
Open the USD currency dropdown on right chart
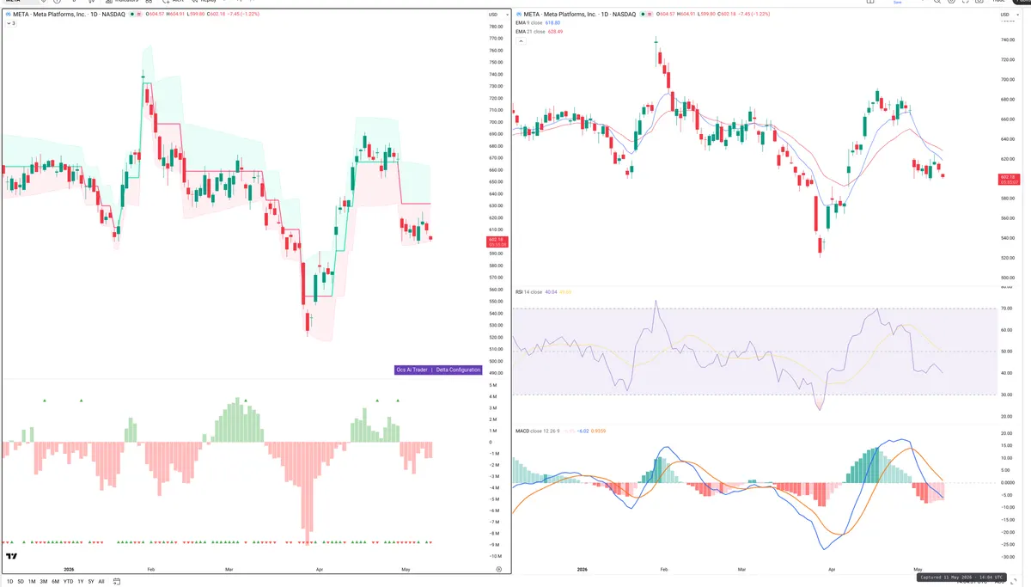pyautogui.click(x=1006, y=15)
